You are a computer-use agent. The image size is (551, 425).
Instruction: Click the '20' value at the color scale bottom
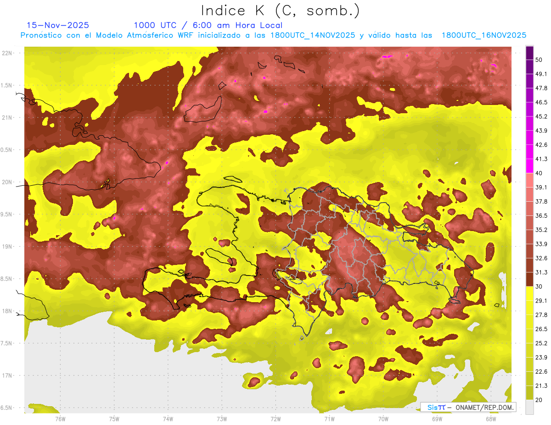coord(539,400)
